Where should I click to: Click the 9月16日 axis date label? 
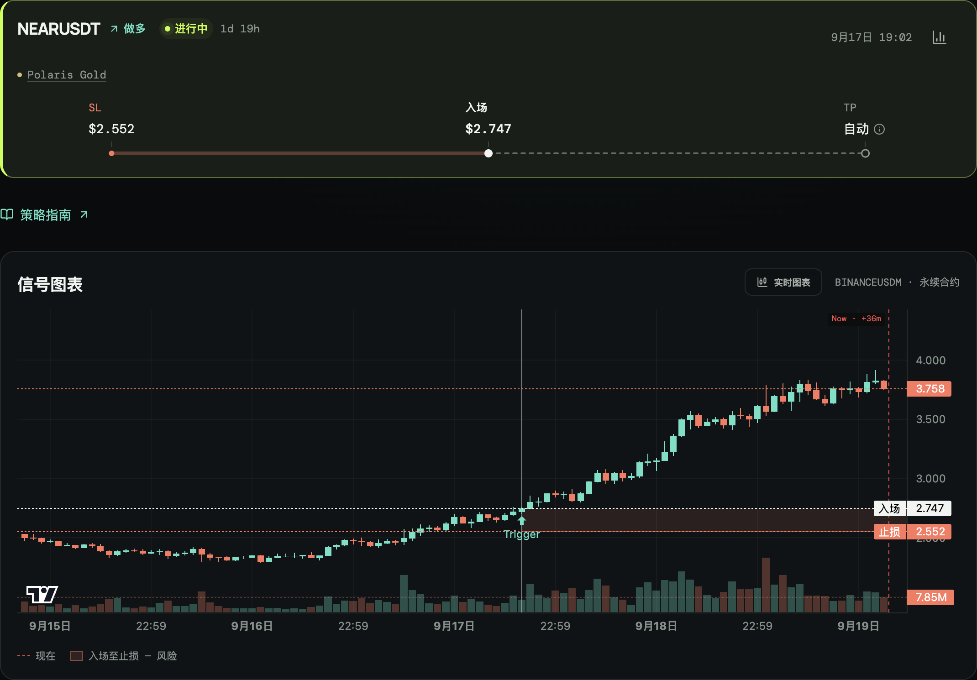coord(252,626)
